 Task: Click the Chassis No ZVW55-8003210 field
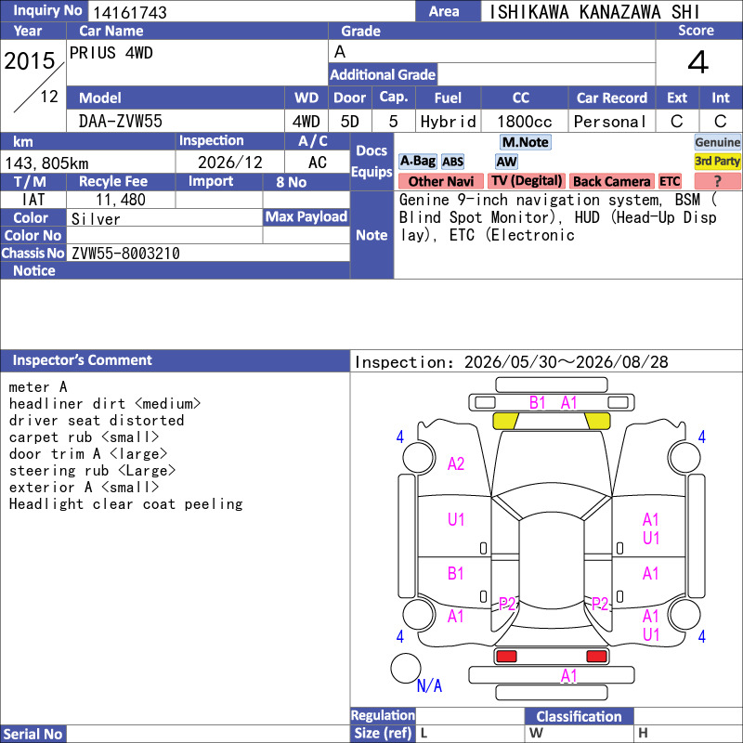click(208, 253)
